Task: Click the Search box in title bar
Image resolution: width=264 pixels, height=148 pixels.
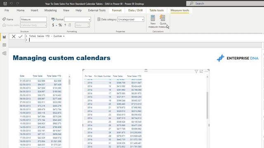Action: [x=225, y=3]
